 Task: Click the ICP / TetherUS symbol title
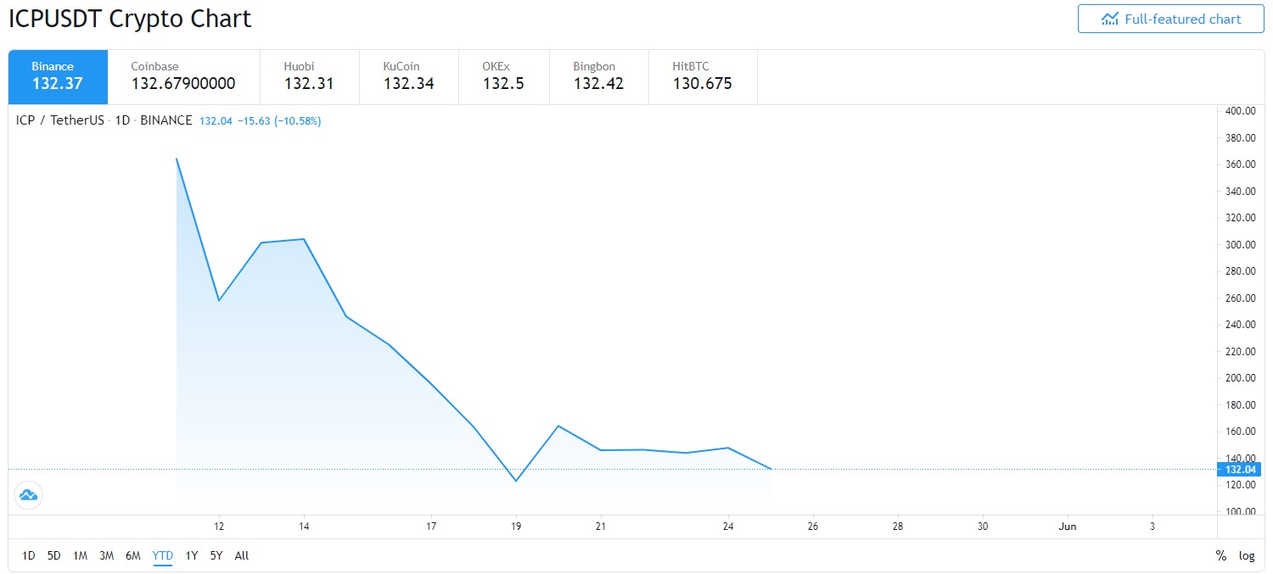tap(59, 120)
